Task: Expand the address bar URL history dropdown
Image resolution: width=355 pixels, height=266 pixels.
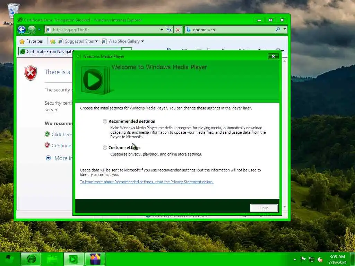Action: (162, 30)
